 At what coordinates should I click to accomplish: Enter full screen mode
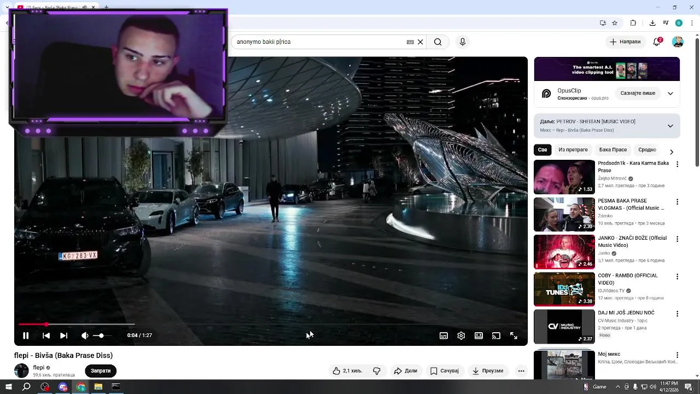(x=514, y=335)
